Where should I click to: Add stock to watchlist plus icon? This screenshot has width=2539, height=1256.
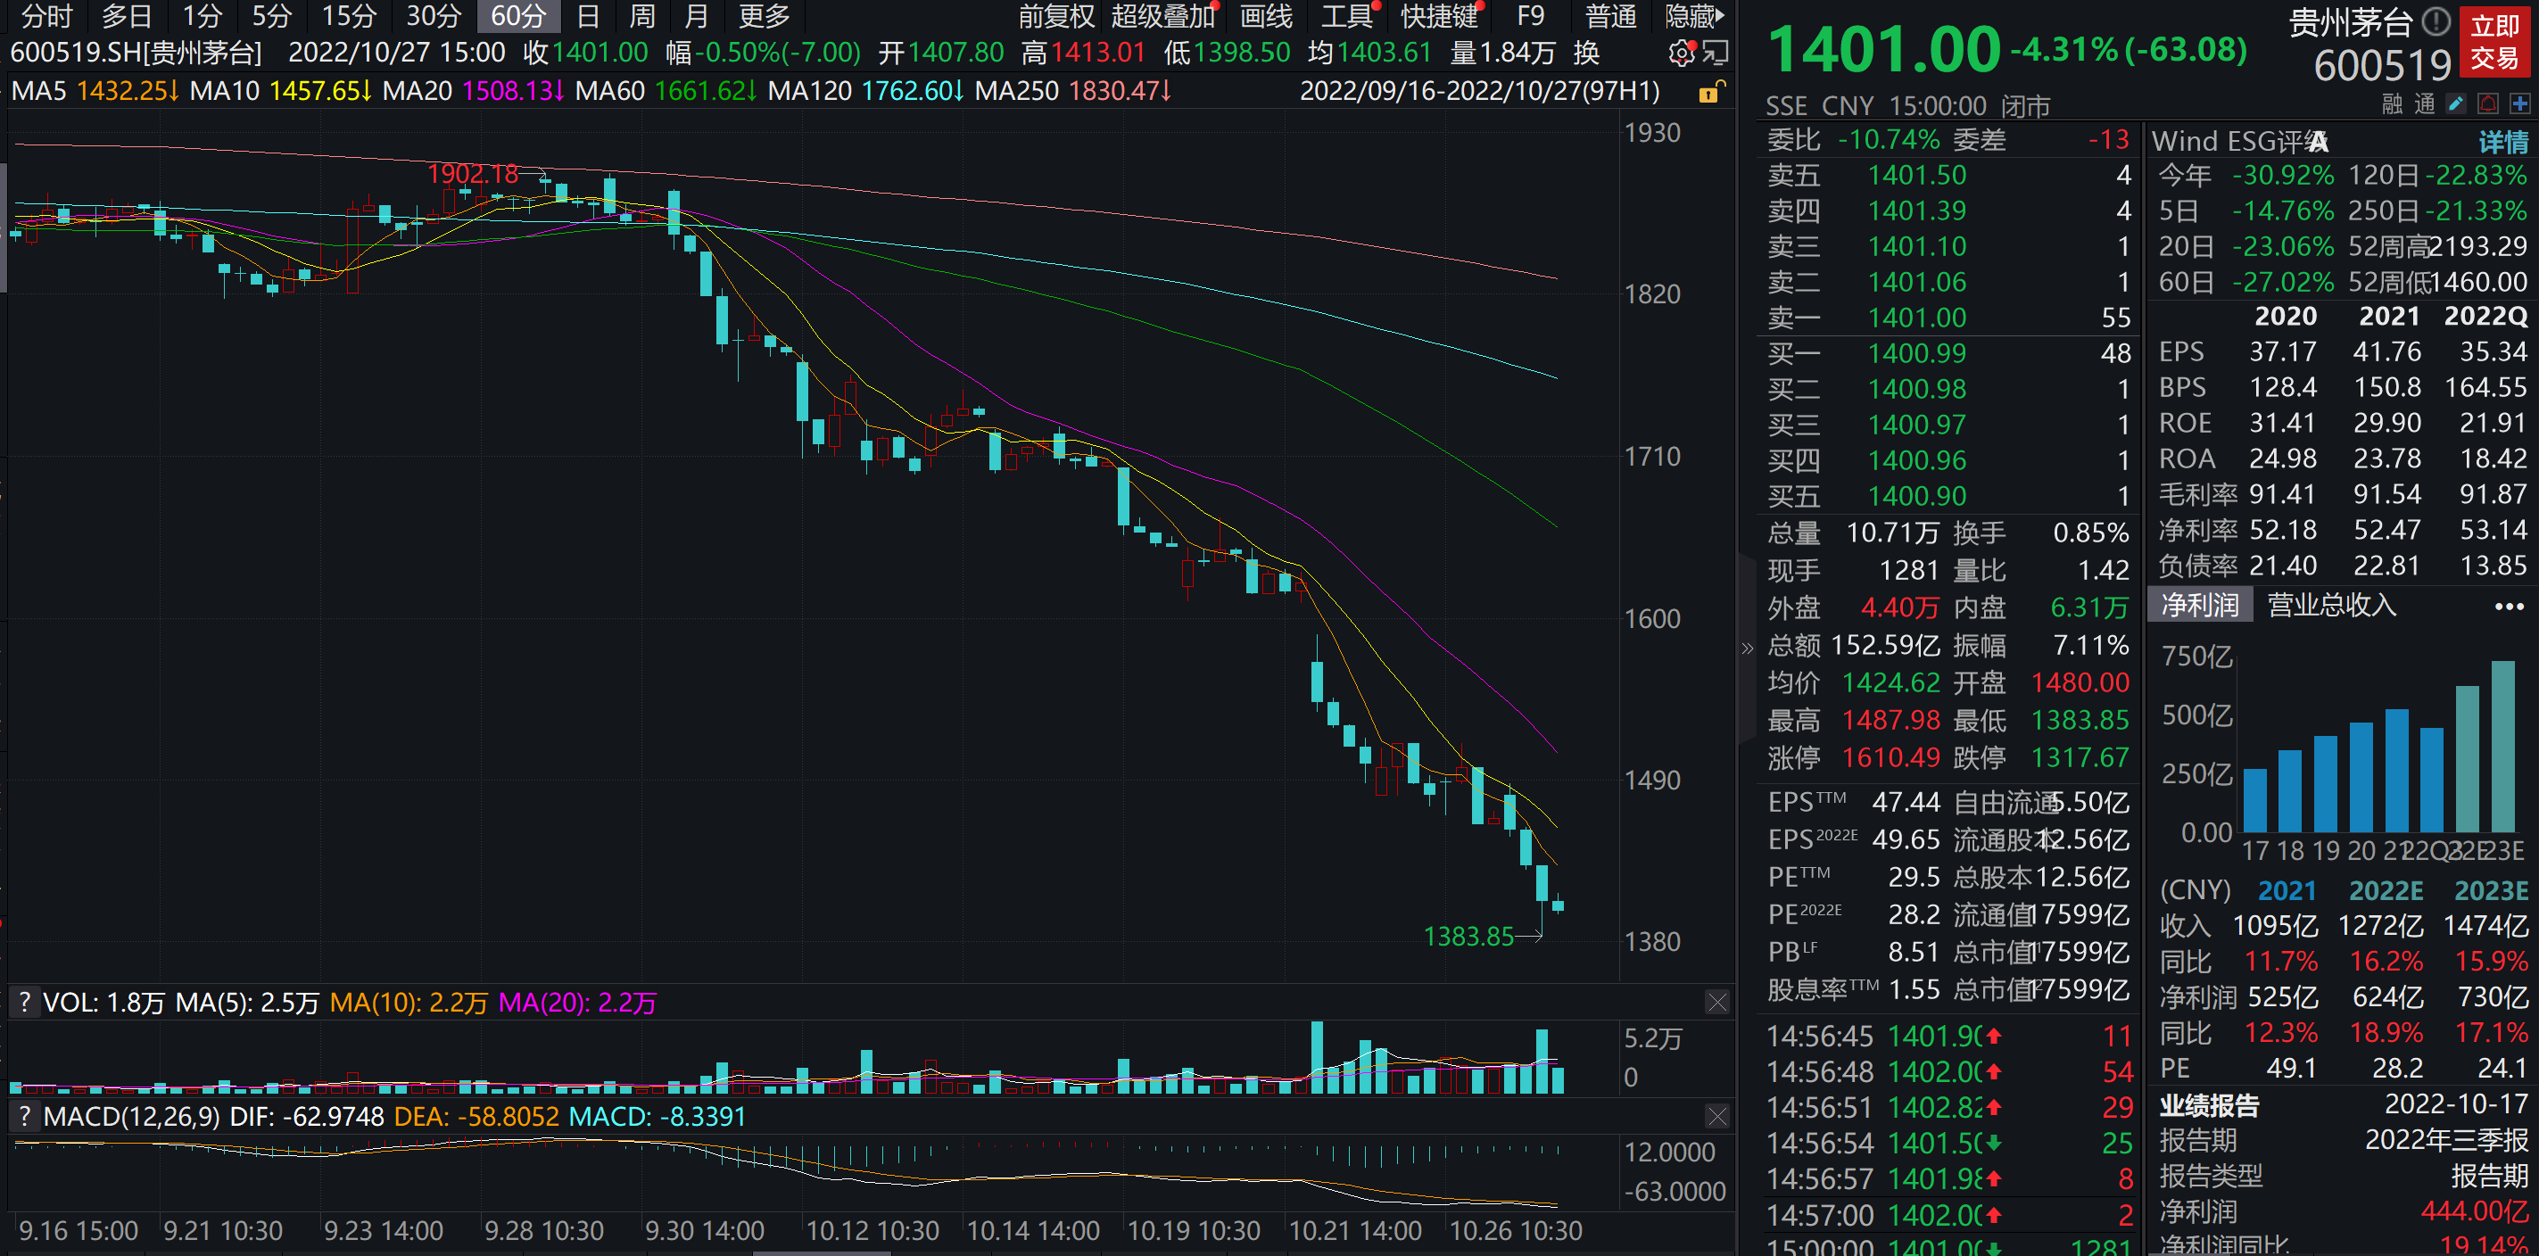[x=2520, y=103]
